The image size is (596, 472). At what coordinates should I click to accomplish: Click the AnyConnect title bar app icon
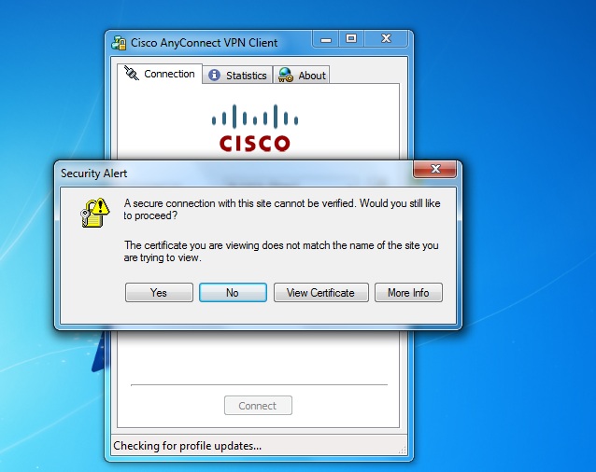click(119, 43)
